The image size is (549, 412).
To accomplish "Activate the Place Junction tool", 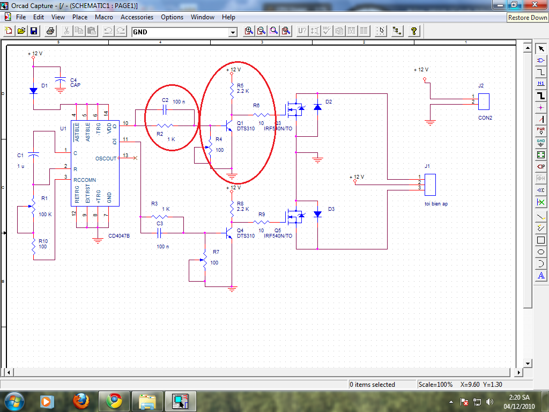I will [x=541, y=107].
